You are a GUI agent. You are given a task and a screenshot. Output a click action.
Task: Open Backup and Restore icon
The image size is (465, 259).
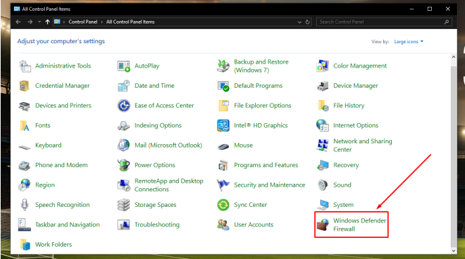(223, 66)
